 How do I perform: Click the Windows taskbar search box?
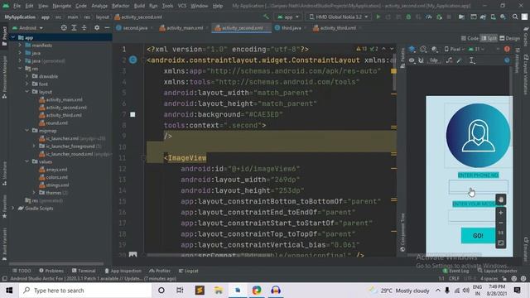(85, 291)
